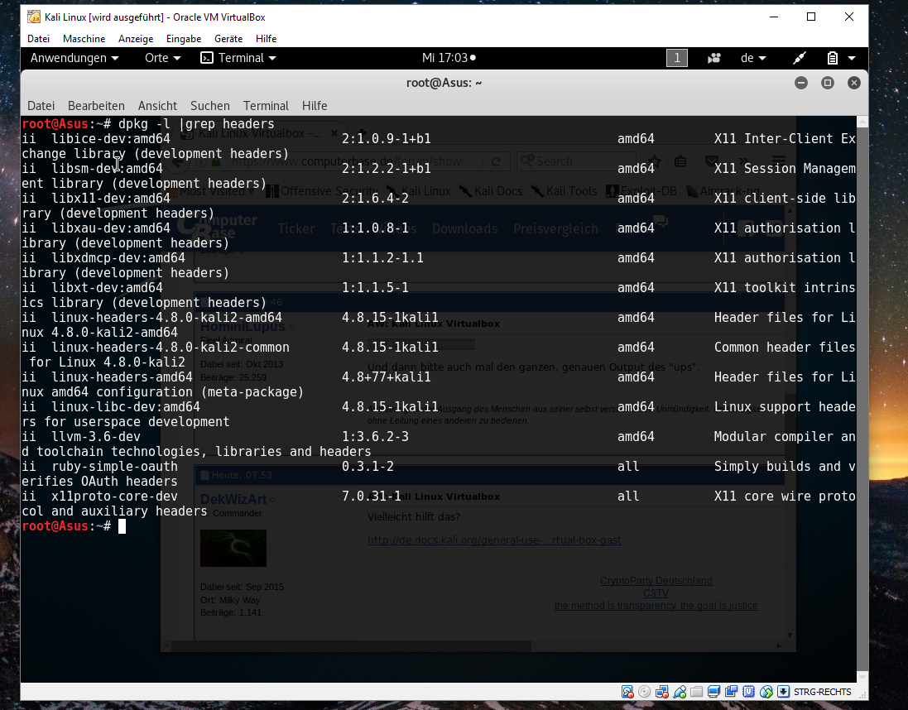This screenshot has height=710, width=908.
Task: Click the video capture indicator (overlapping screens)
Action: point(732,692)
